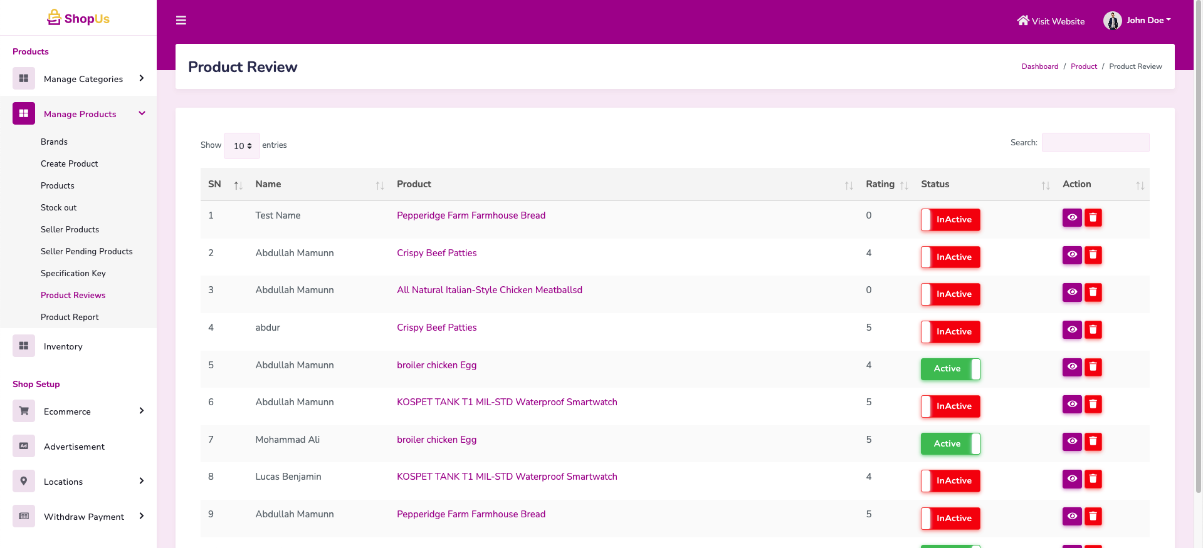Open eye icon for Lucas Benjamin review
Image resolution: width=1203 pixels, height=548 pixels.
click(1072, 479)
